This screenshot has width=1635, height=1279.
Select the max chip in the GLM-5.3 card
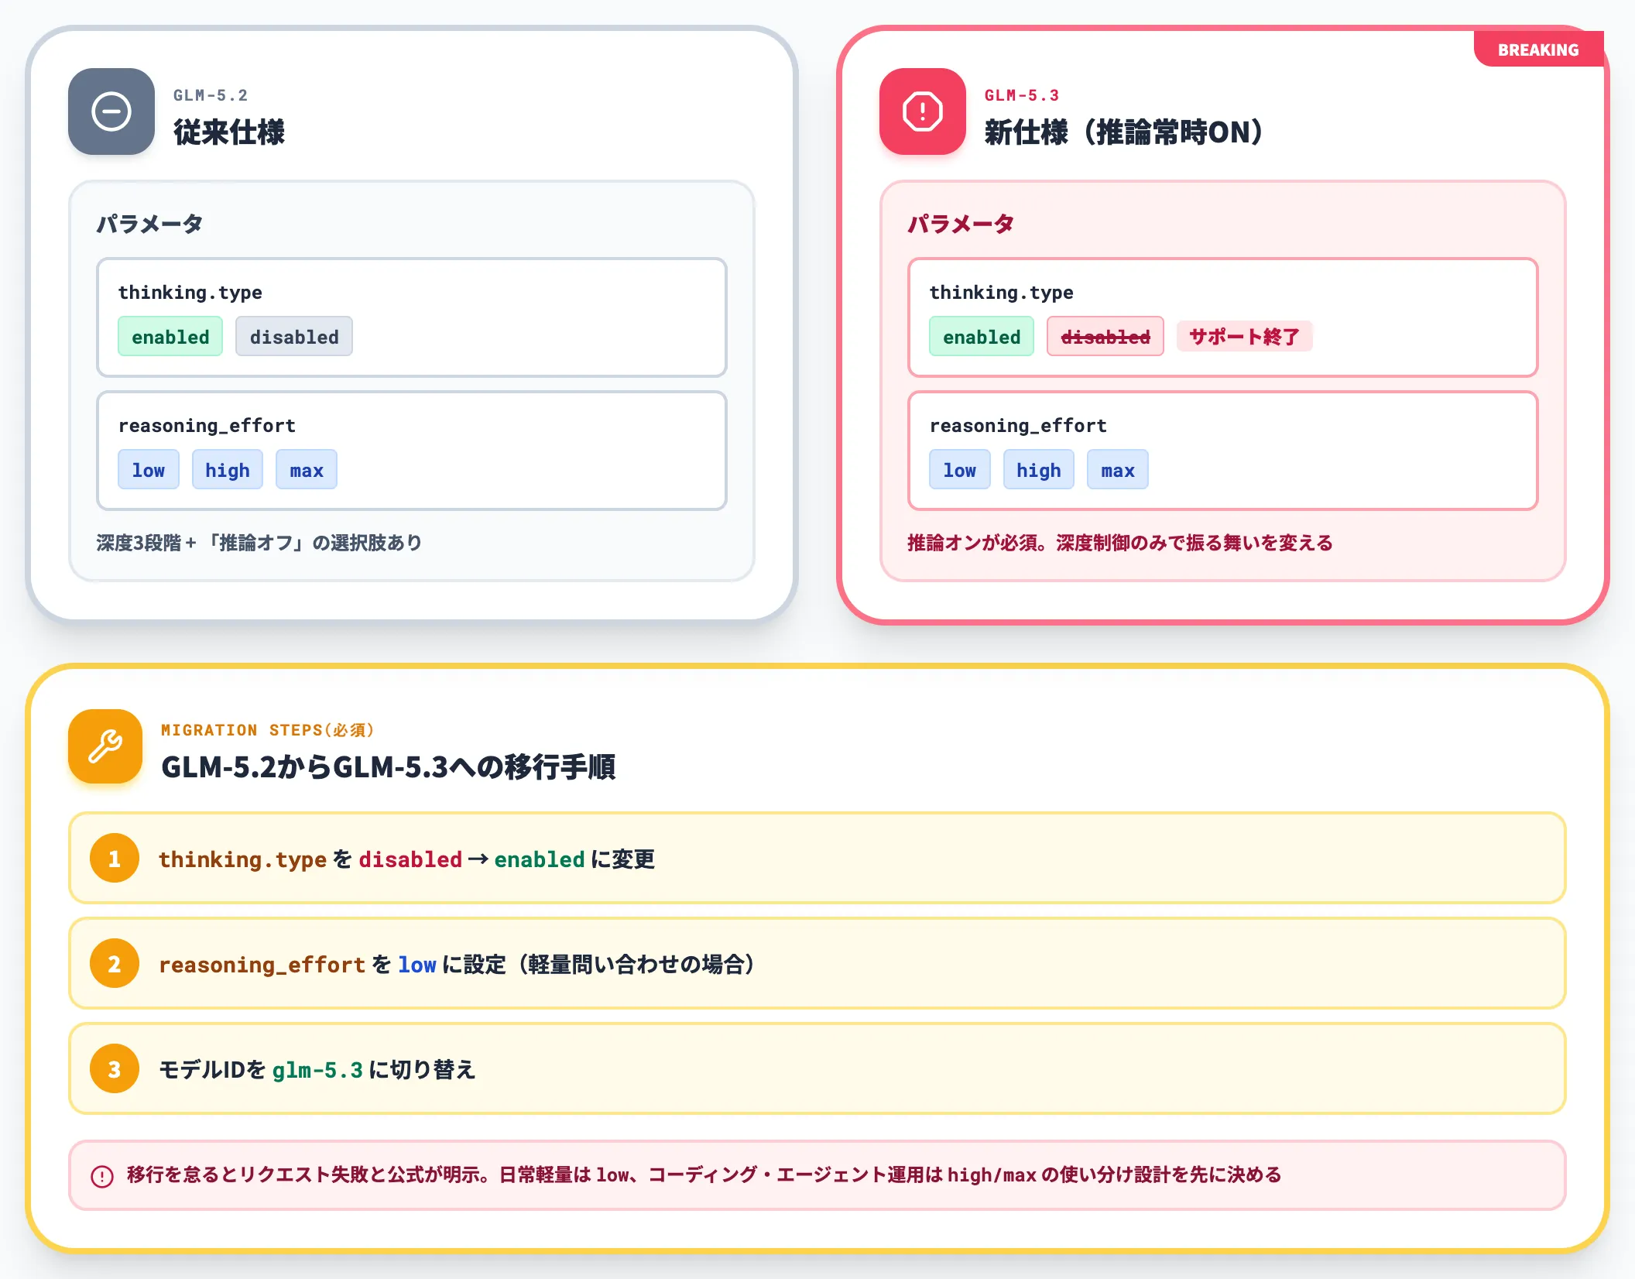(1118, 469)
